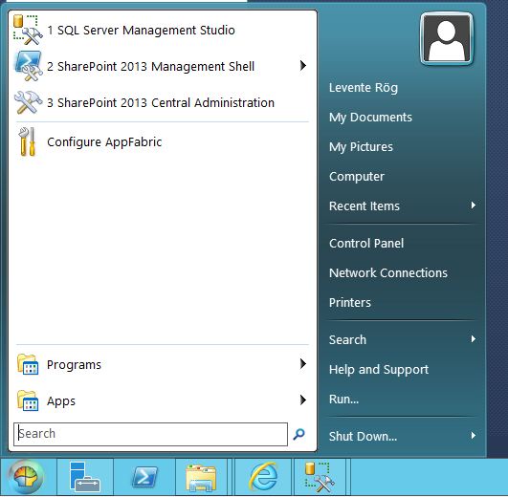Click the Configure AppFabric tools icon
Screen dimensions: 508x497
point(27,141)
